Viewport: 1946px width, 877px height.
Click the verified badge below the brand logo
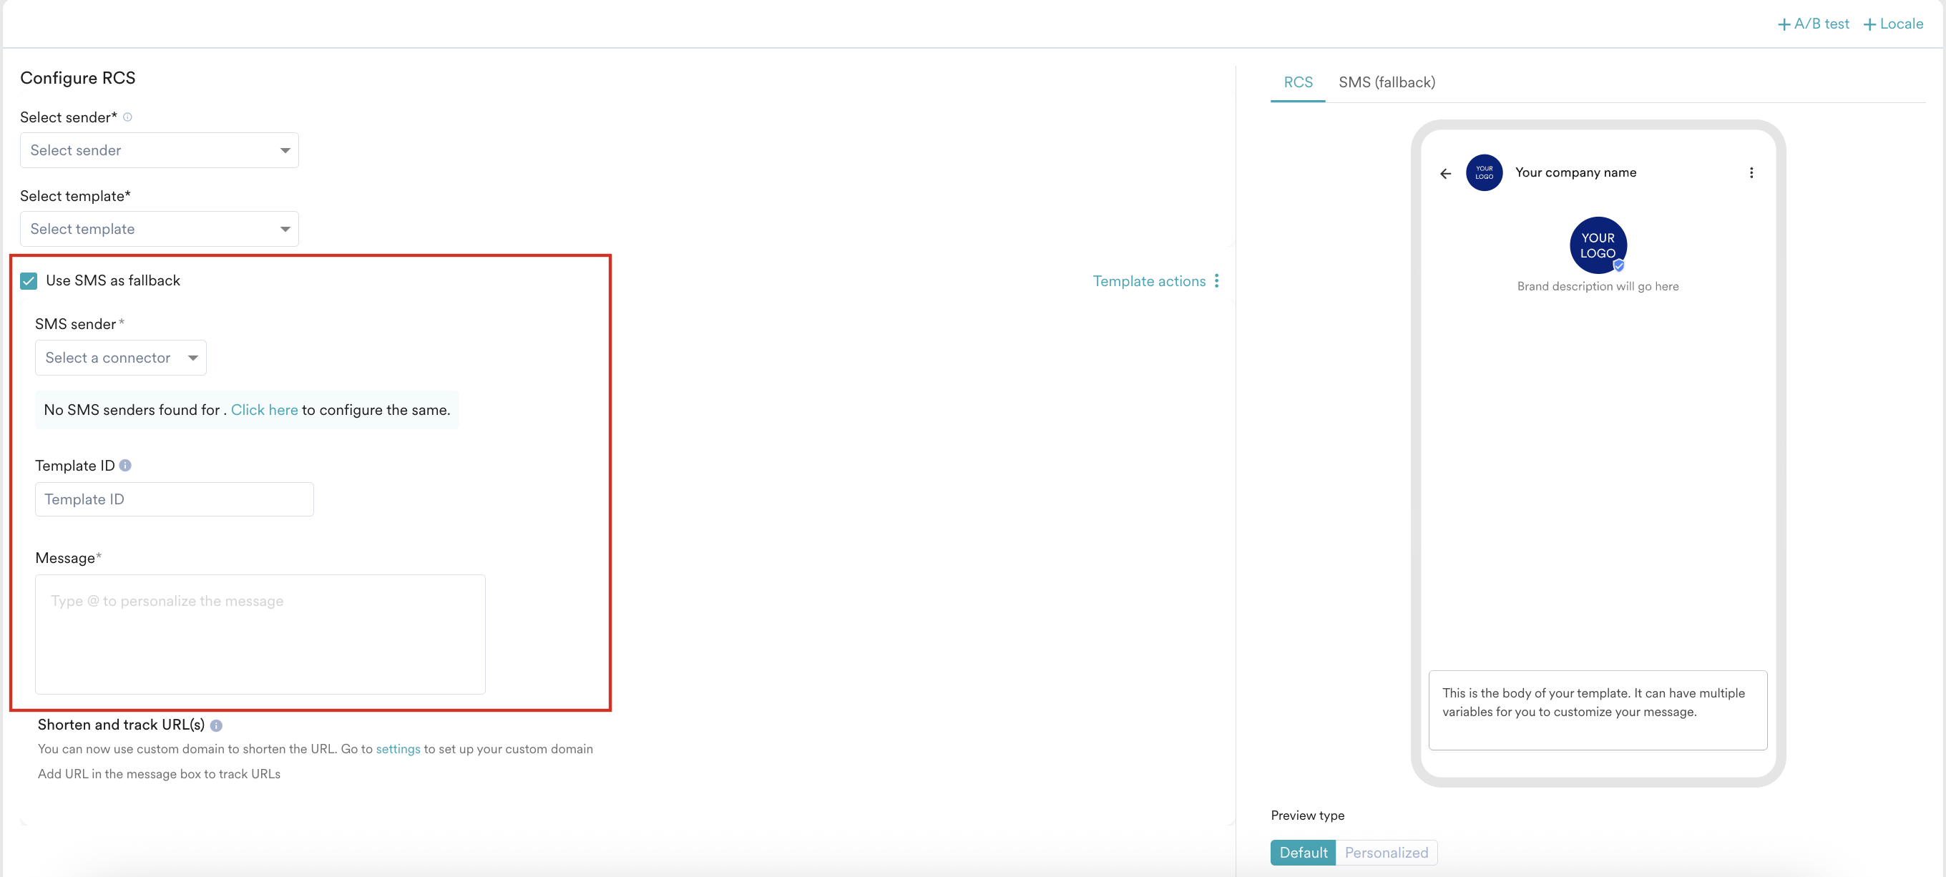[x=1618, y=266]
